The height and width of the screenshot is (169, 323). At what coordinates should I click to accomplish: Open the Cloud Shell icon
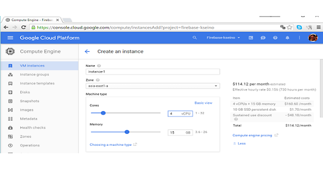point(251,38)
